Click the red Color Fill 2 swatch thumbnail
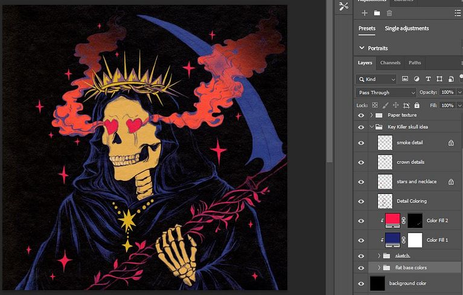Viewport: 463px width, 295px height. tap(392, 221)
